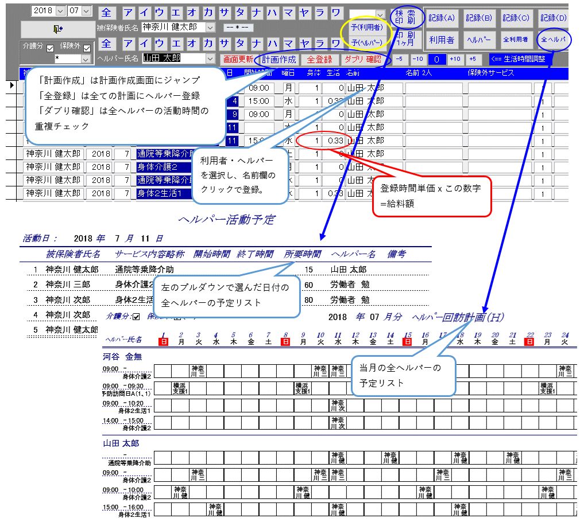Click the +10 time adjustment button
Viewport: 584px width, 522px height.
455,59
